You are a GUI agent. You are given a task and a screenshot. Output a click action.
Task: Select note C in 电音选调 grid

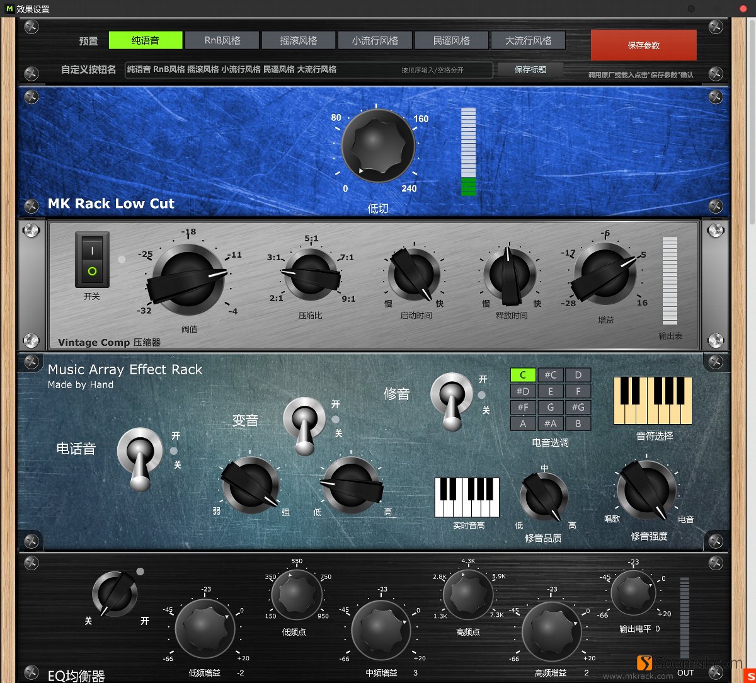coord(523,375)
